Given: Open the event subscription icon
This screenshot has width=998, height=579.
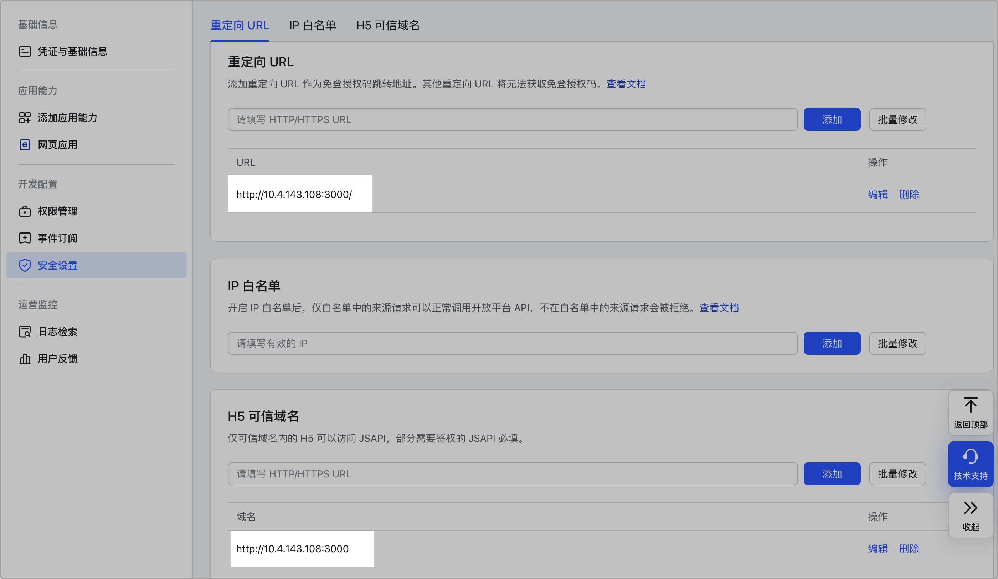Looking at the screenshot, I should click(25, 238).
